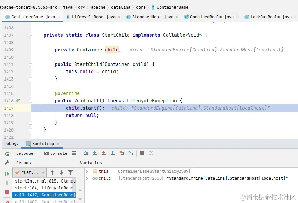Close the CombinedRealm.java tab
Image resolution: width=298 pixels, height=203 pixels.
[x=237, y=17]
